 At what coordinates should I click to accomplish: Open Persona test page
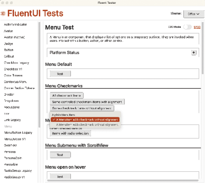10,152
